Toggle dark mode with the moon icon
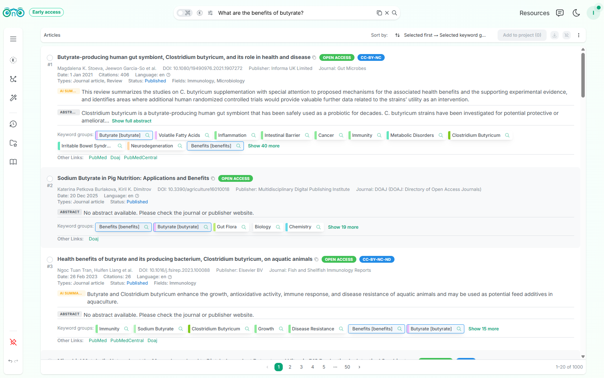The width and height of the screenshot is (604, 378). click(576, 13)
